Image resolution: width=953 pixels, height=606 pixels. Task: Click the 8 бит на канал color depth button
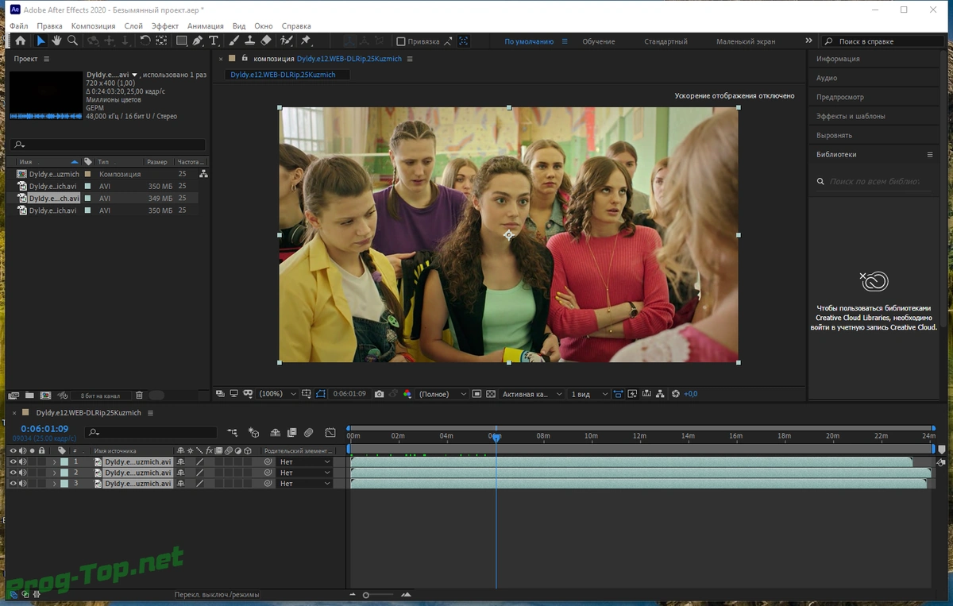(99, 396)
